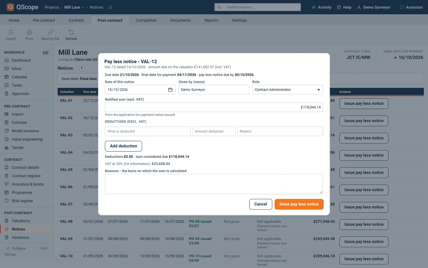Screen dimensions: 428x268
Task: Click the Send by link icon
Action: tap(50, 35)
